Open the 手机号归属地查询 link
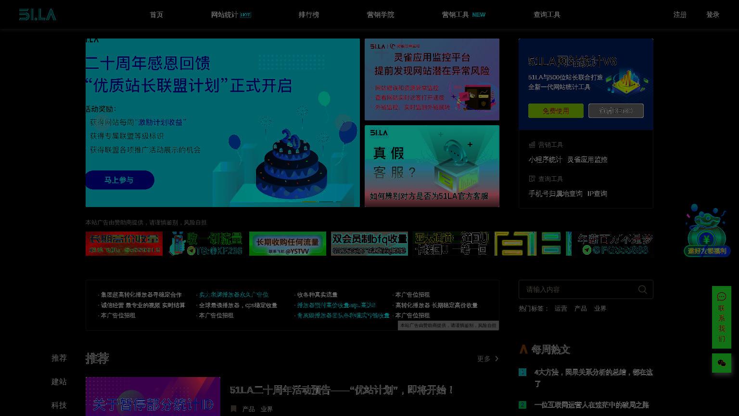This screenshot has width=739, height=416. pos(555,194)
